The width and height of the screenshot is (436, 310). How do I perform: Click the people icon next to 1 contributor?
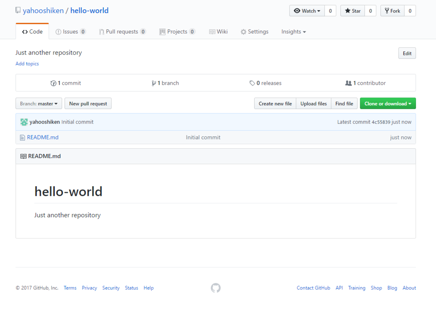pyautogui.click(x=348, y=83)
